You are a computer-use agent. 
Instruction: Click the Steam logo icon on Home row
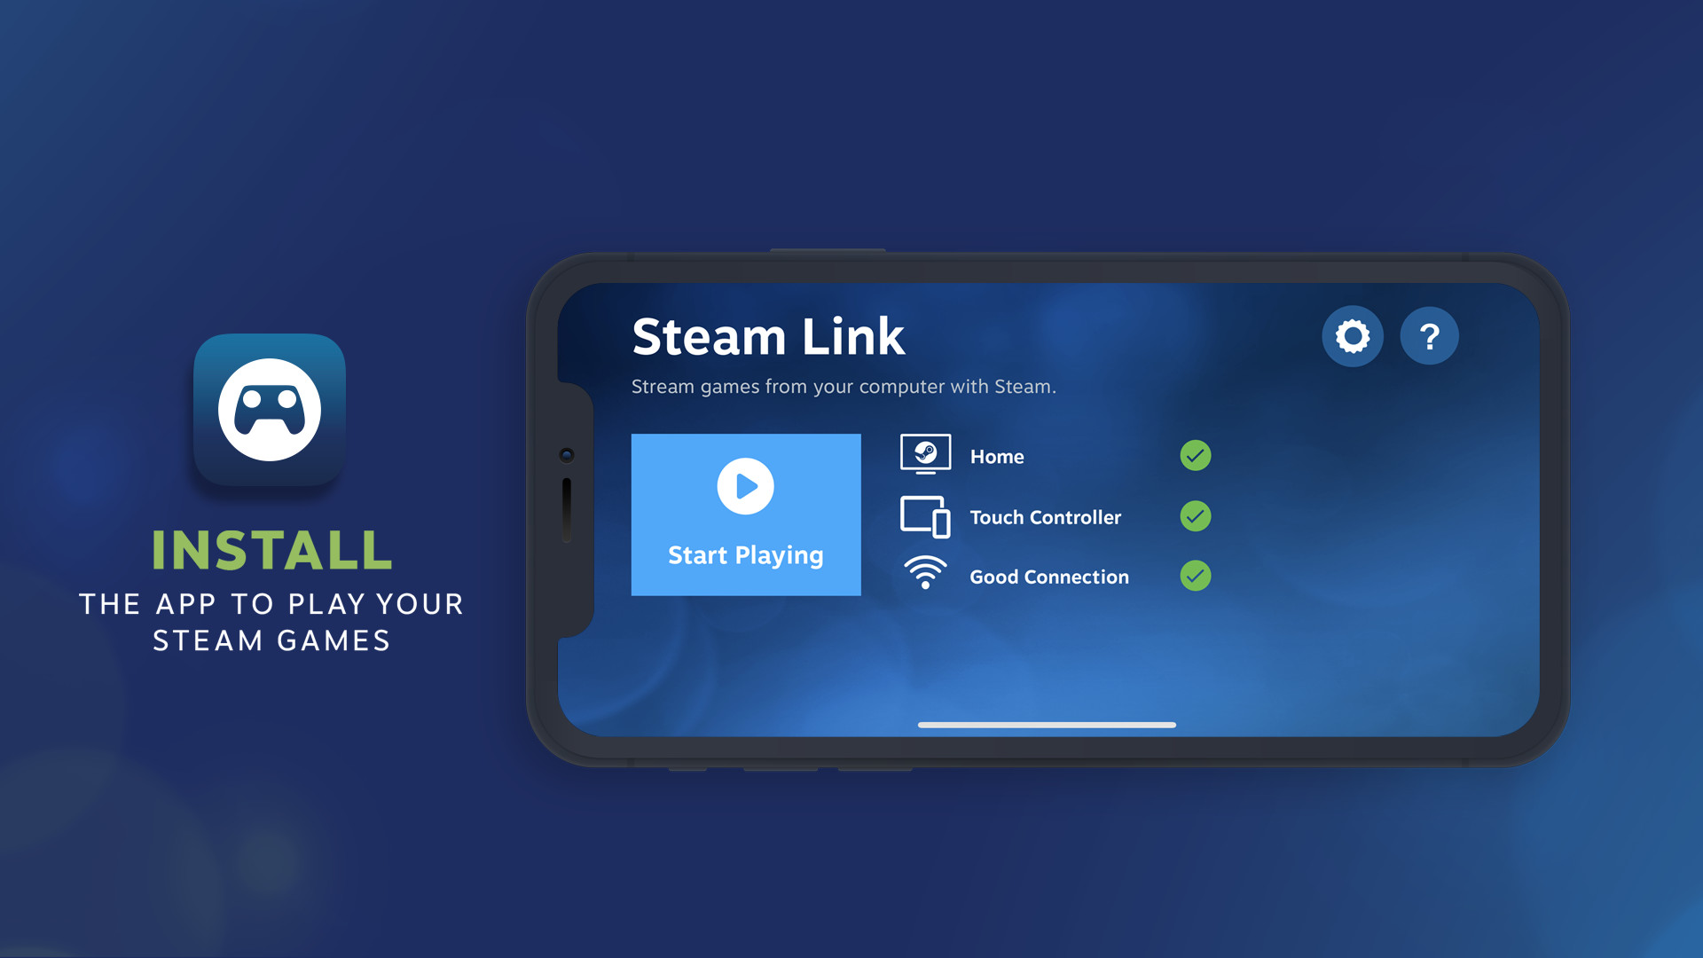coord(926,454)
